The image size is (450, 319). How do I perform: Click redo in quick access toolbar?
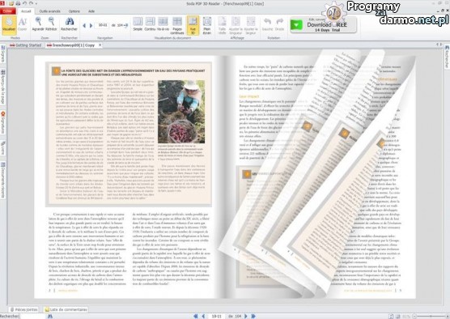coord(31,3)
